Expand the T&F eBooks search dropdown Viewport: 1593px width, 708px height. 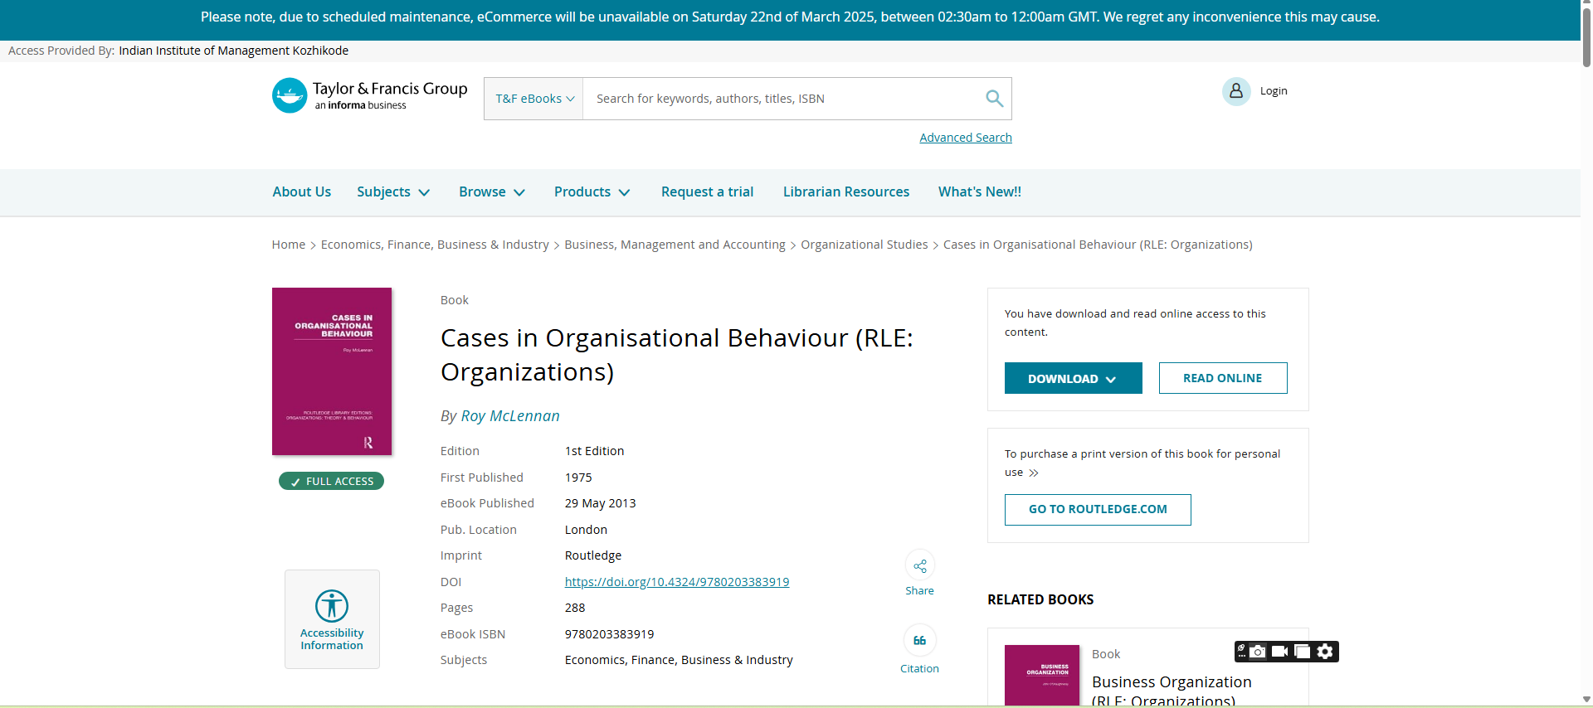[x=534, y=99]
